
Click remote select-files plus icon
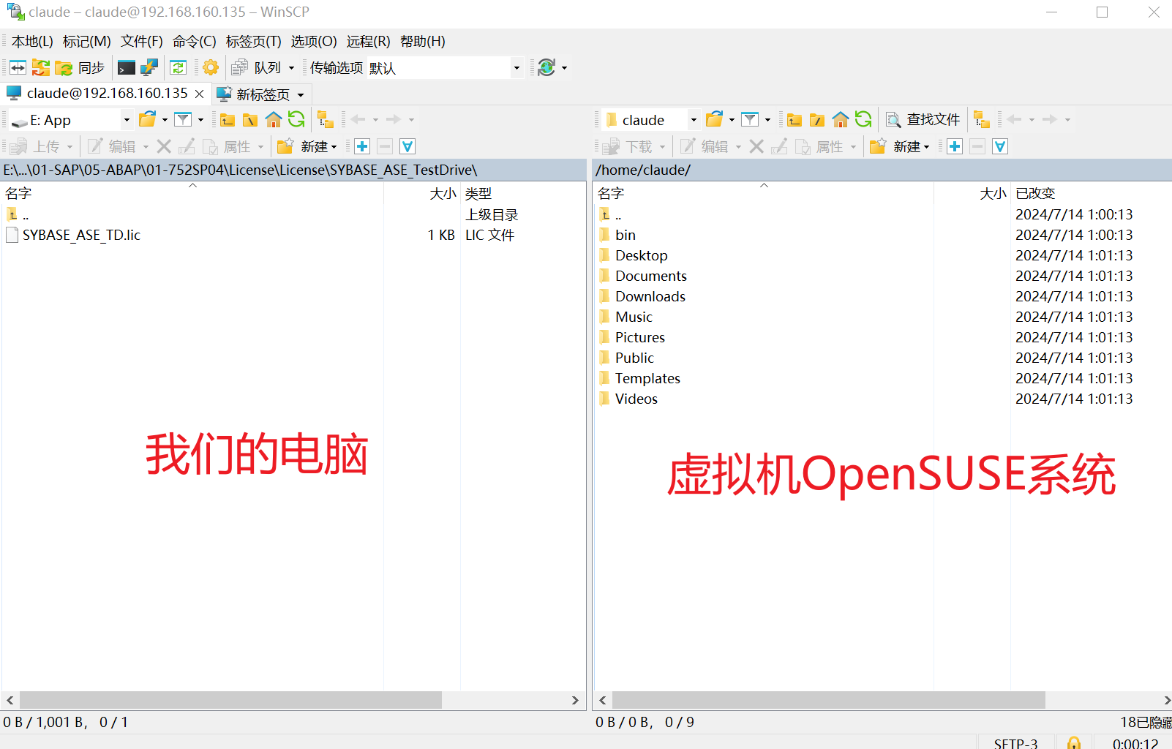click(x=955, y=147)
